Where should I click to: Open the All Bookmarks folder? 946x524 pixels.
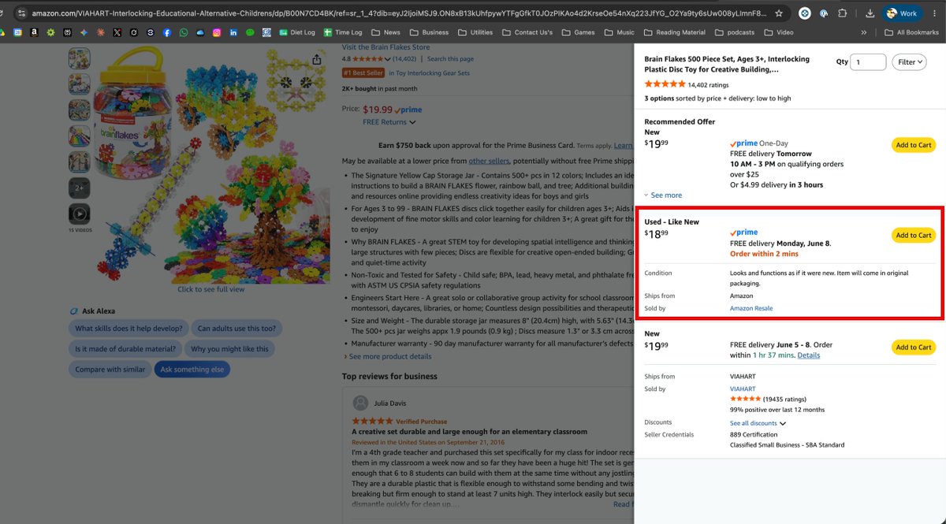tap(911, 32)
